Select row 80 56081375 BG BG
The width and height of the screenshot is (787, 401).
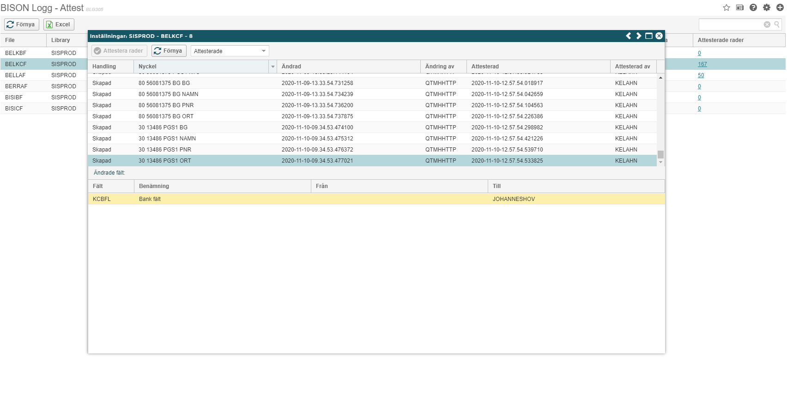pos(372,83)
